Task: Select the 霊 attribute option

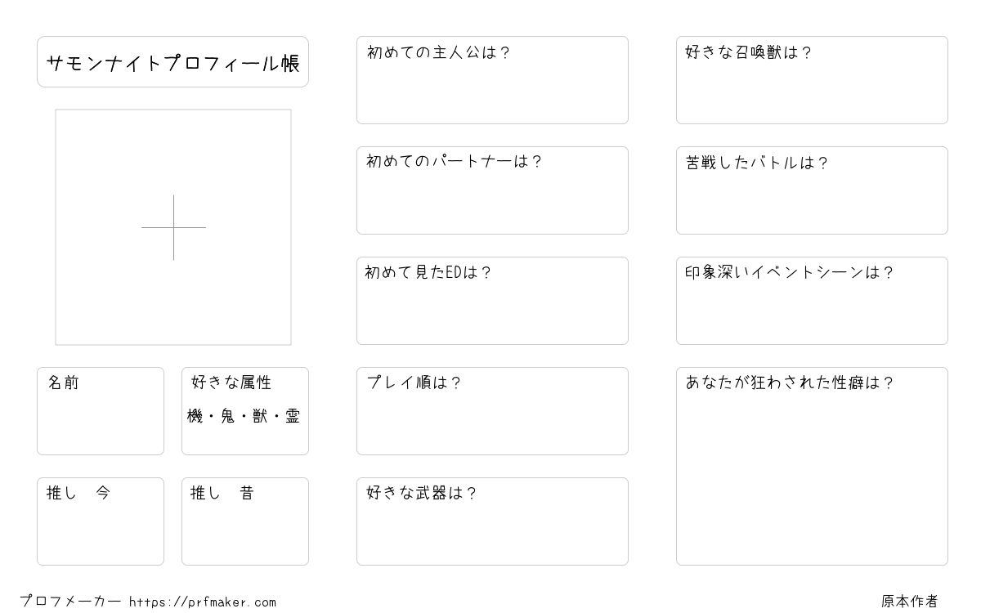Action: 293,416
